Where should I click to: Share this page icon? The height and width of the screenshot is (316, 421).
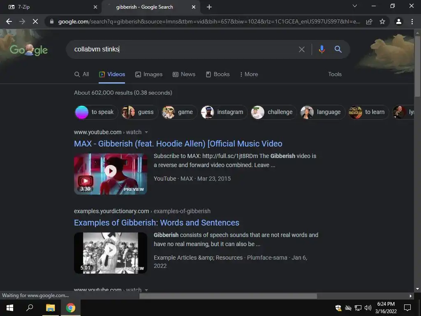(x=369, y=21)
